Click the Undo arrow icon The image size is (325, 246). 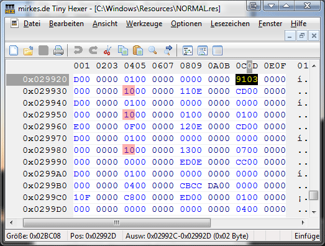[78, 50]
